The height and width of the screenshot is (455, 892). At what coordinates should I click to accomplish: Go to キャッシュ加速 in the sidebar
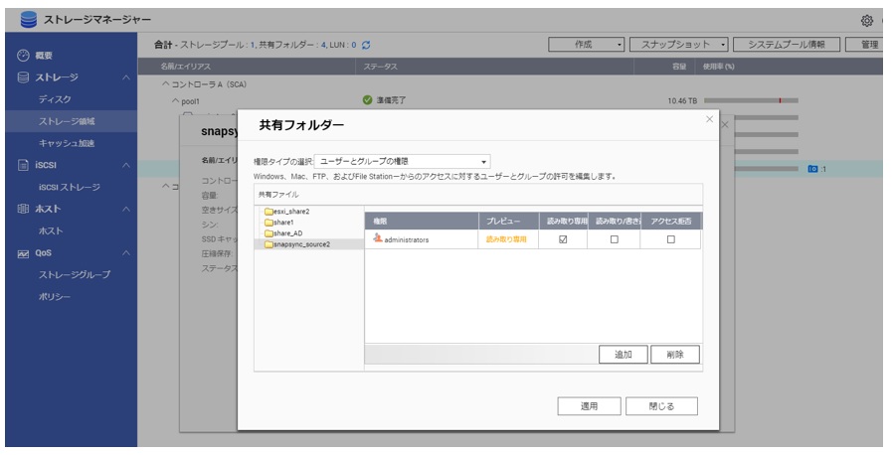[66, 143]
